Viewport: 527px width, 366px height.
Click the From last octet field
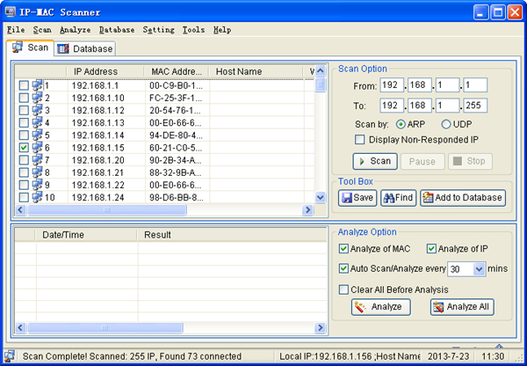[x=475, y=85]
